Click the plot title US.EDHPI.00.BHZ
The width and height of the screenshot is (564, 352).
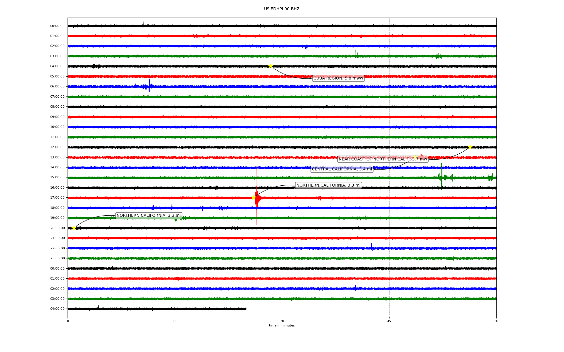282,9
